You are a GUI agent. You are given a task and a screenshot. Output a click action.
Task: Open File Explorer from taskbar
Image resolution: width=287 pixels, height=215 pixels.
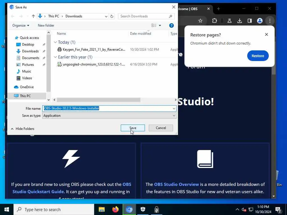(101, 209)
